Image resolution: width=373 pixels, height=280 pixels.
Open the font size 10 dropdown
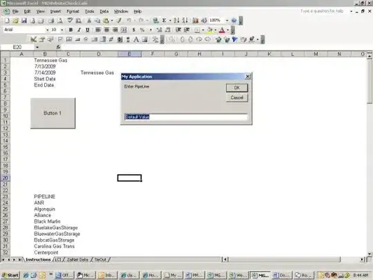point(62,30)
